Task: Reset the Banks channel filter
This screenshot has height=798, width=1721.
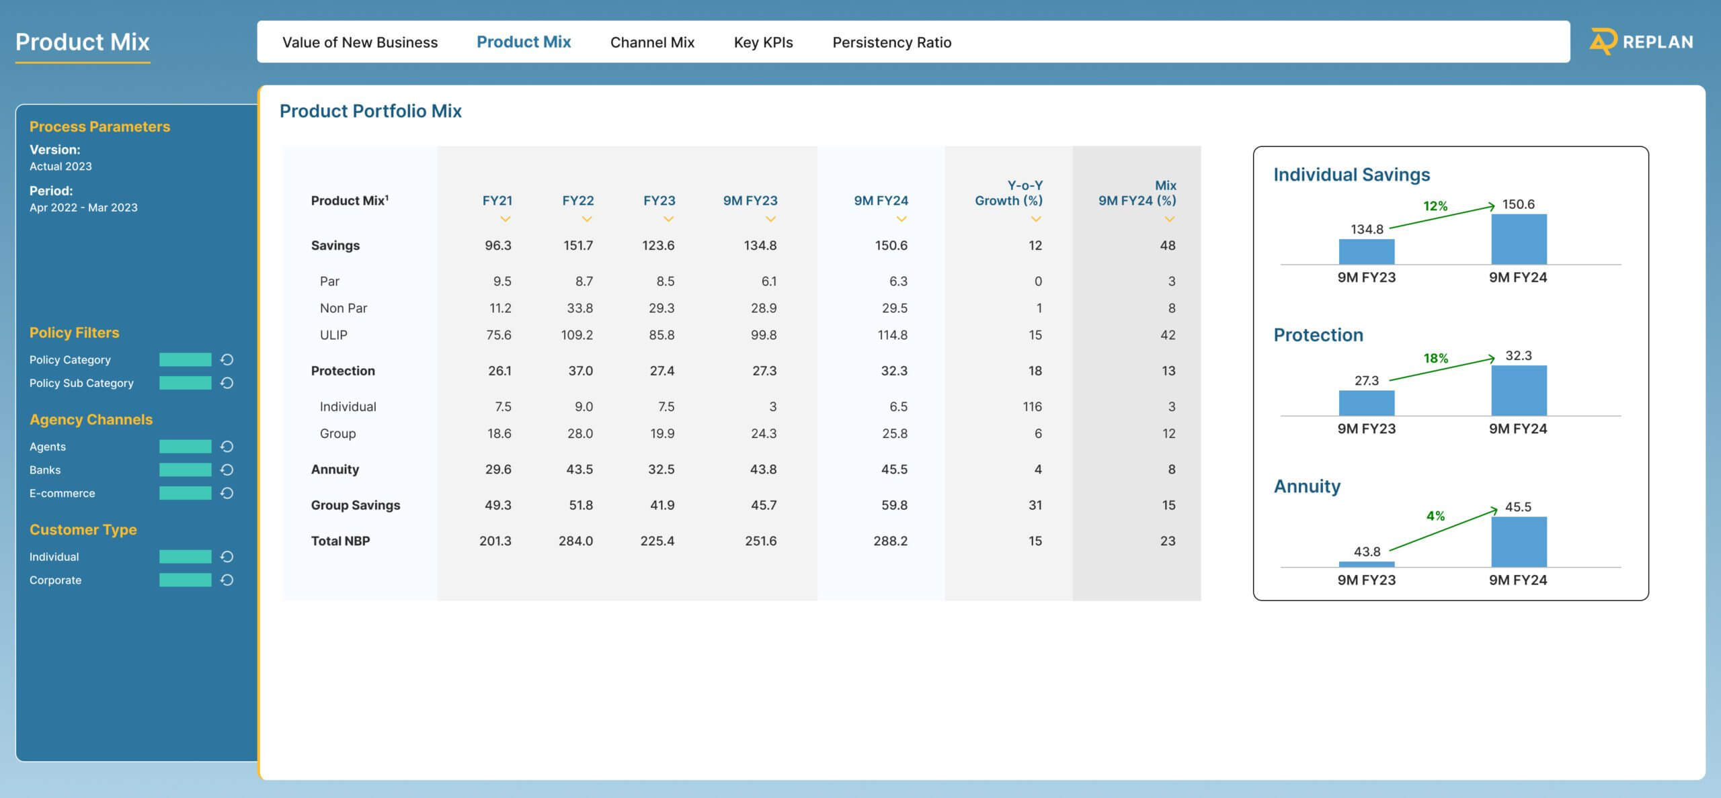Action: (227, 470)
